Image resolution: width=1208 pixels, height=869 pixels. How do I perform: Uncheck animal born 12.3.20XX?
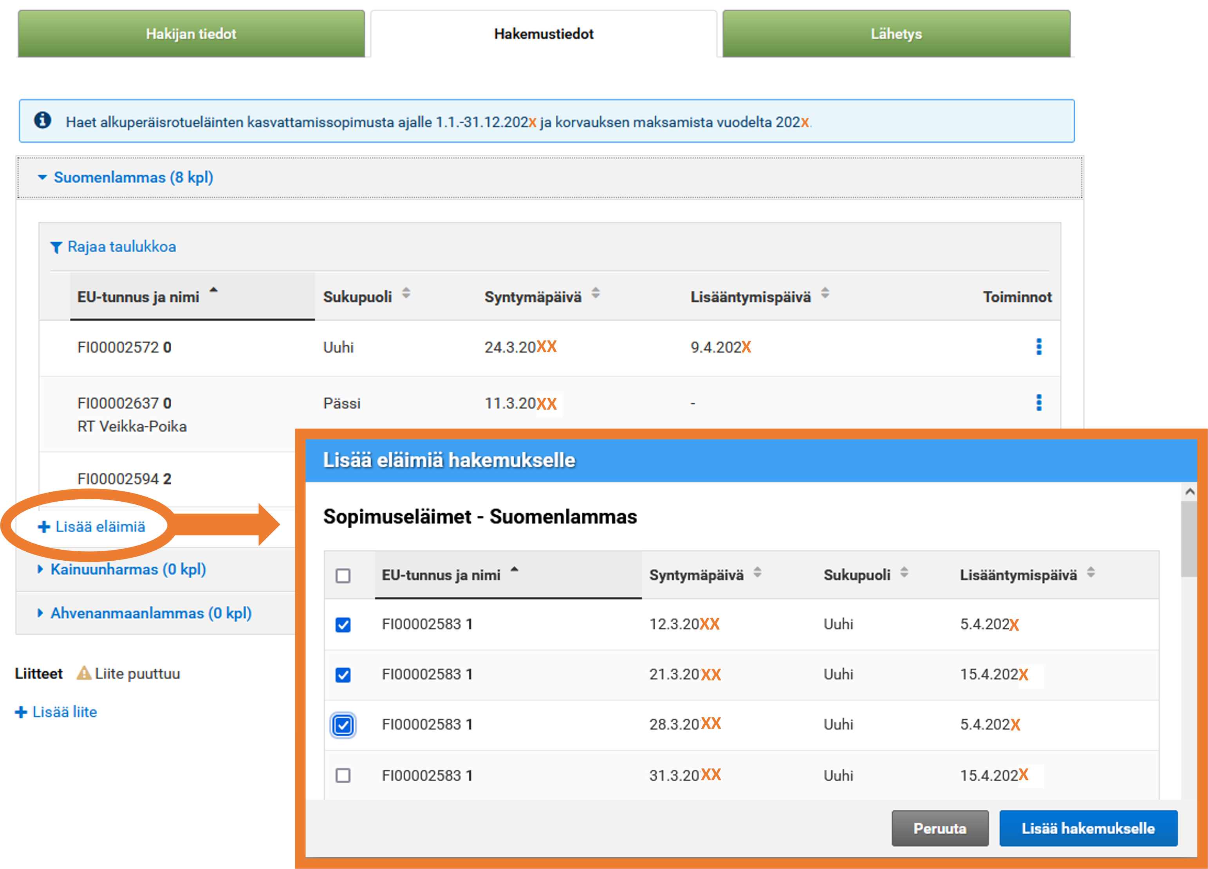click(x=343, y=624)
